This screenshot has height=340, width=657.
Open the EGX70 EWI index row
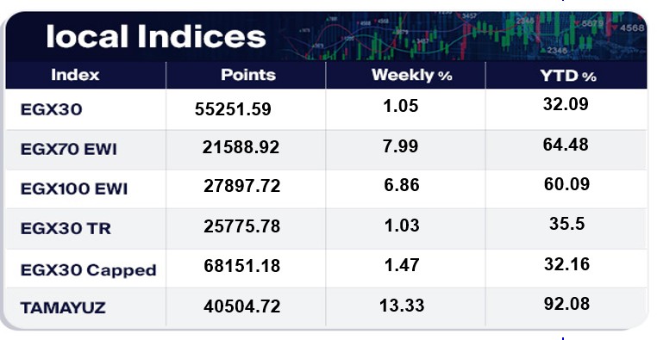click(326, 149)
